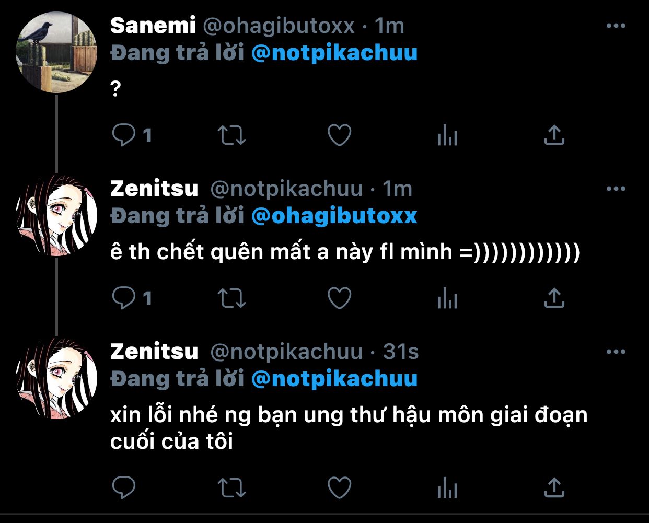Open more options on Zenitsu's 31s tweet
The width and height of the screenshot is (649, 523).
click(x=616, y=352)
